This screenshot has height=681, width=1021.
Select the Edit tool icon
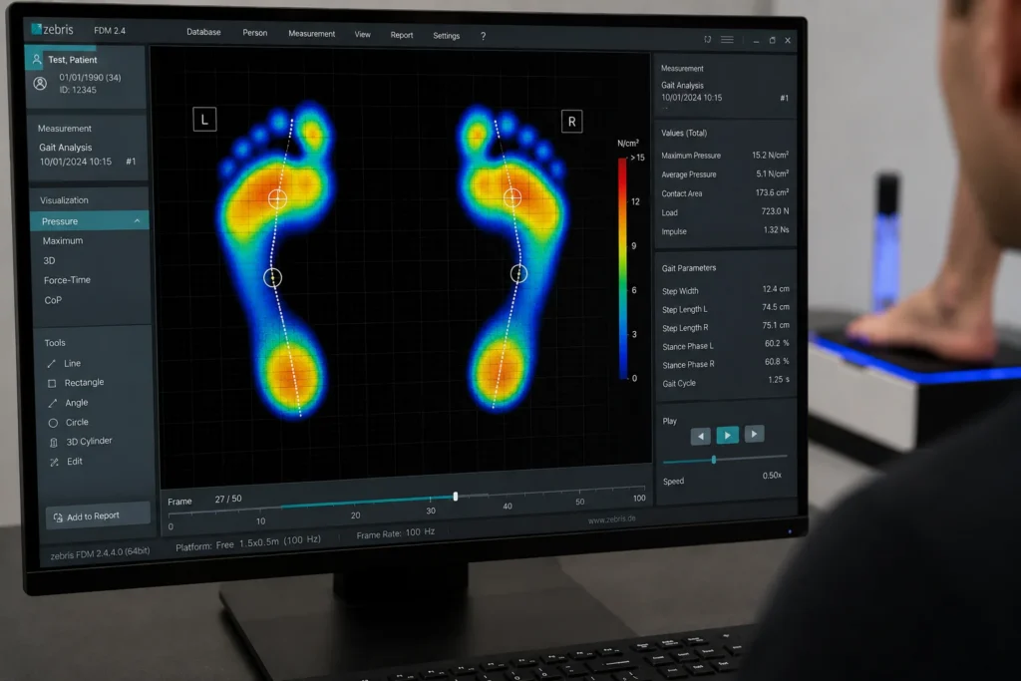(x=55, y=463)
